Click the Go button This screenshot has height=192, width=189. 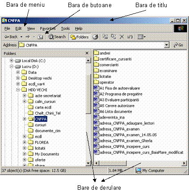point(179,45)
